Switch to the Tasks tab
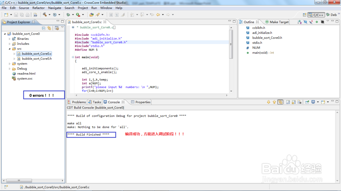This screenshot has width=341, height=191. (x=94, y=102)
